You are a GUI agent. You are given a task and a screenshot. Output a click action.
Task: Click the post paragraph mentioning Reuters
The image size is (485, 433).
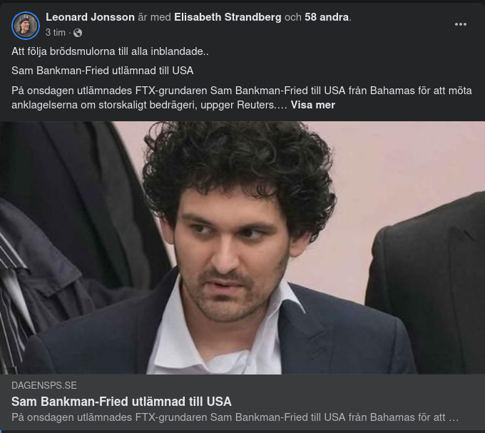[242, 98]
